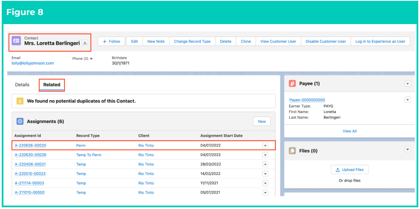Open row actions dropdown for A-220630-00026
The width and height of the screenshot is (420, 209).
pyautogui.click(x=265, y=155)
